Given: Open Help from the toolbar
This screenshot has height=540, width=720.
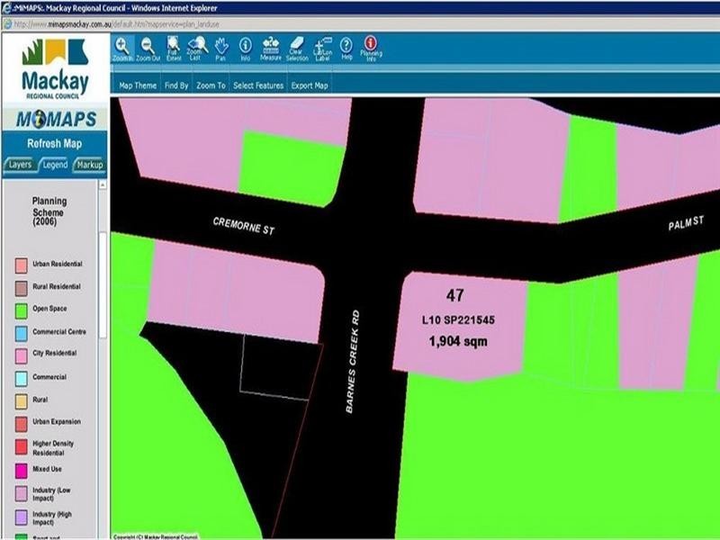Looking at the screenshot, I should click(346, 47).
